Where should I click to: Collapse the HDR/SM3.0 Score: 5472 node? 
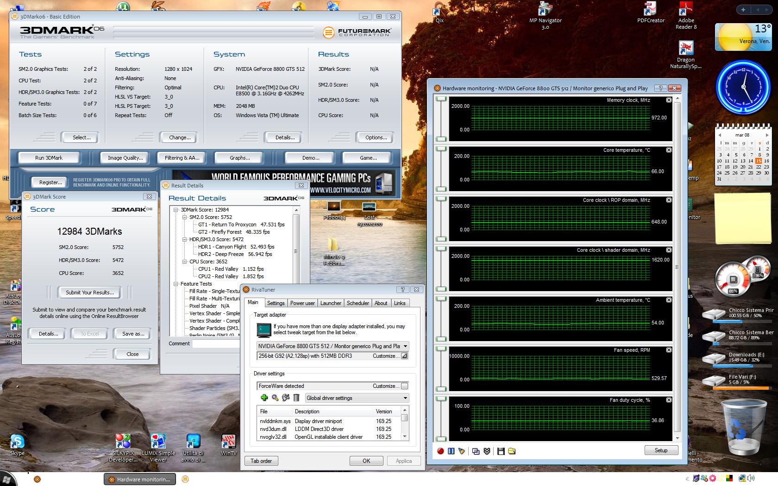185,239
